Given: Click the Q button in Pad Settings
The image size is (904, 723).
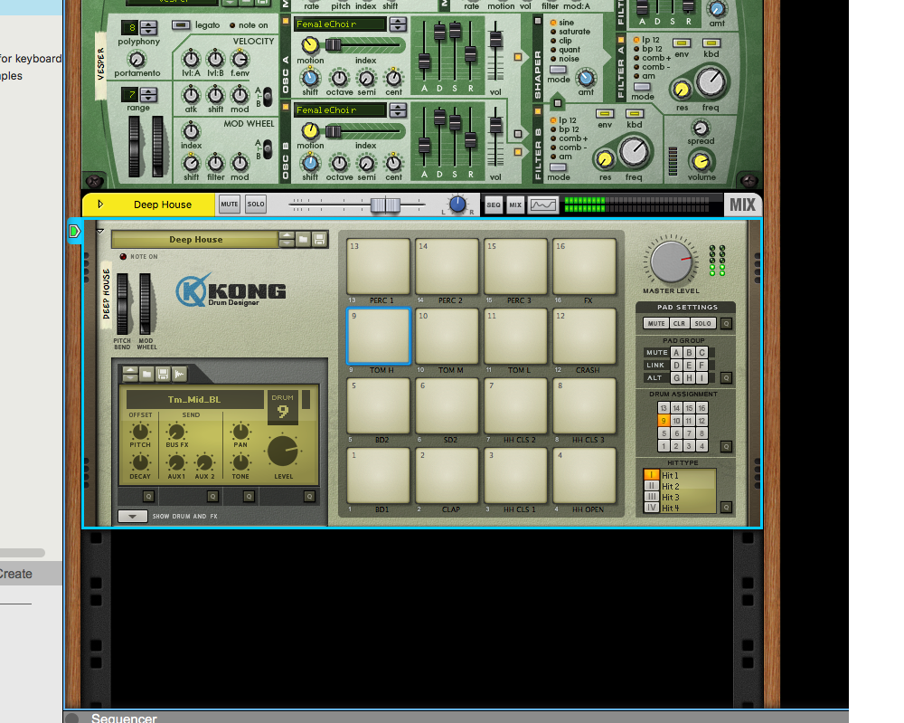Looking at the screenshot, I should pyautogui.click(x=726, y=323).
